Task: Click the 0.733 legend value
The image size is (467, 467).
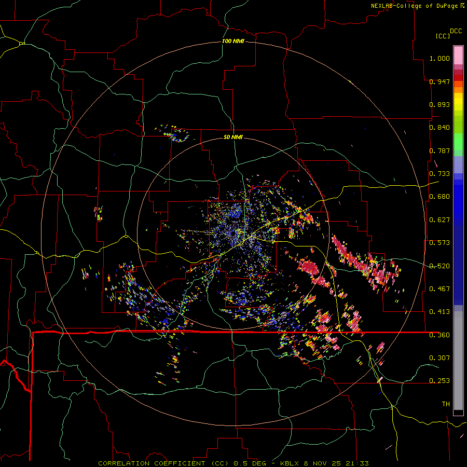Action: (439, 174)
